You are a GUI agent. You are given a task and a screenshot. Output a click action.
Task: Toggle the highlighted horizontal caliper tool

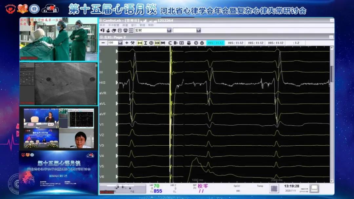coord(140,43)
